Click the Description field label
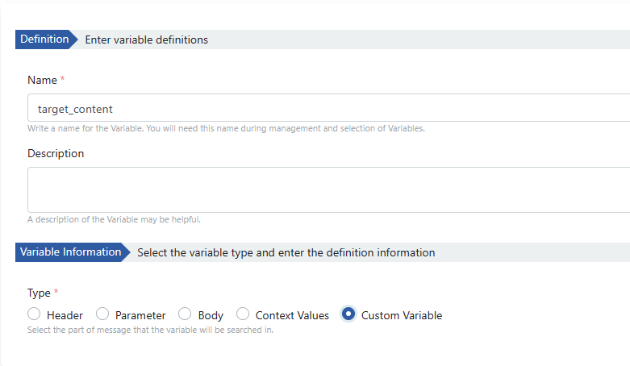630x366 pixels. click(x=56, y=153)
